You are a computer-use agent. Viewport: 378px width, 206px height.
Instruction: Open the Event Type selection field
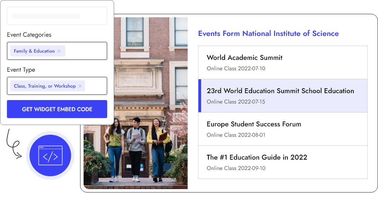[95, 86]
